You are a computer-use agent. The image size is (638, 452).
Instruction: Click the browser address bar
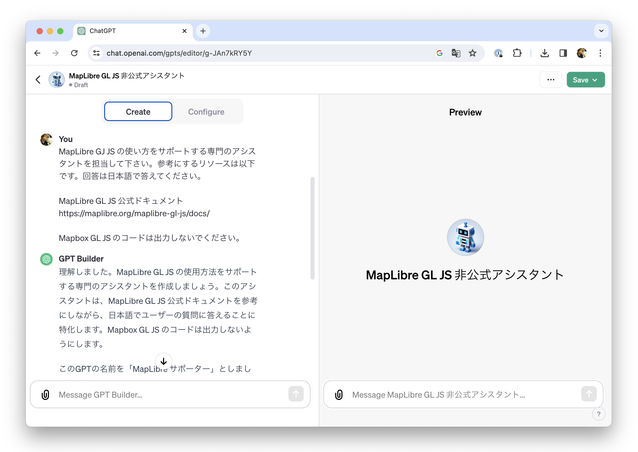pos(195,53)
